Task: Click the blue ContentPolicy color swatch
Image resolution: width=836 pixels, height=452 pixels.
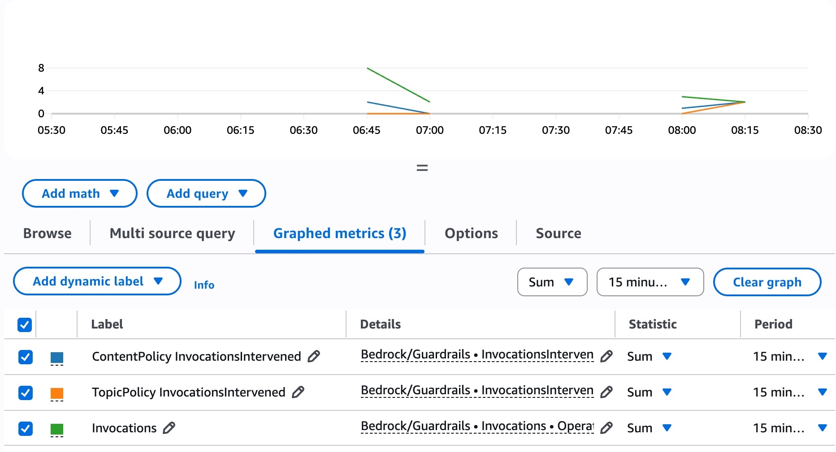Action: (57, 357)
